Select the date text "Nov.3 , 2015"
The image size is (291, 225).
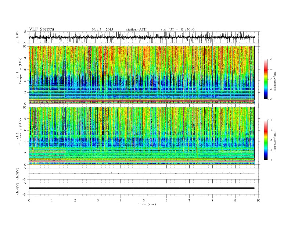[103, 29]
